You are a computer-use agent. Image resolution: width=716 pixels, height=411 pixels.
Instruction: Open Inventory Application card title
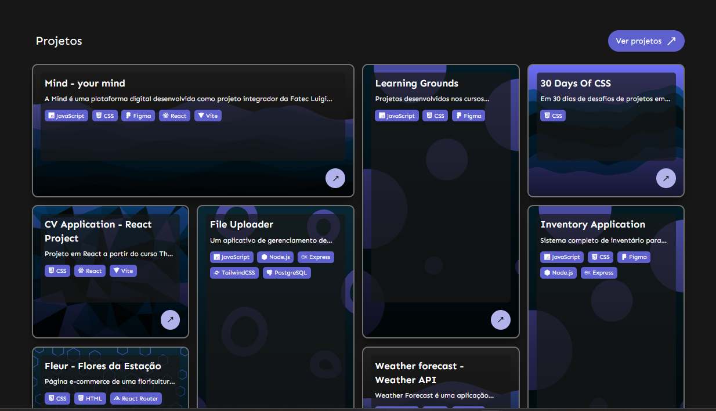[x=592, y=224]
